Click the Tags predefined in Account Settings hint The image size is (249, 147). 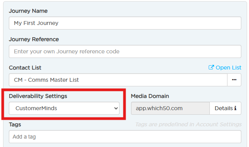click(188, 124)
